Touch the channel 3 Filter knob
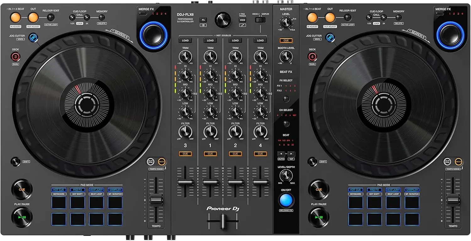 [x=185, y=132]
